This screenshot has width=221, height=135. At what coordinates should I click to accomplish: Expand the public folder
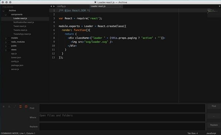click(6, 46)
